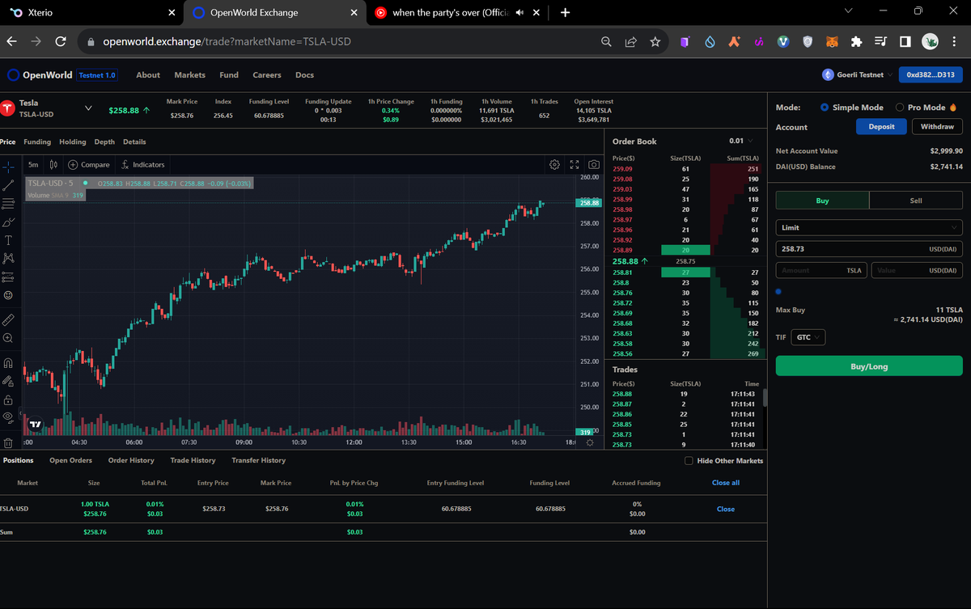
Task: Open Chrome's tab search chevron
Action: tap(848, 11)
